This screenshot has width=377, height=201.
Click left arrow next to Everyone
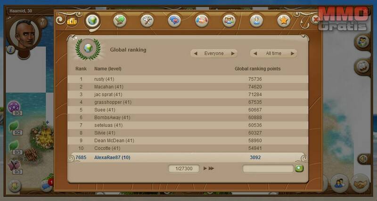(196, 54)
